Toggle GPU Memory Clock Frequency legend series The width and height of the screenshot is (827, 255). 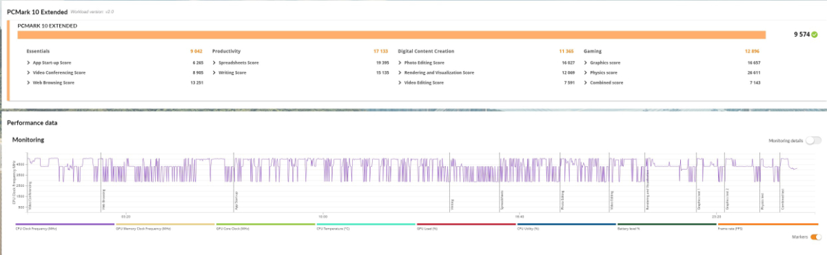point(165,225)
